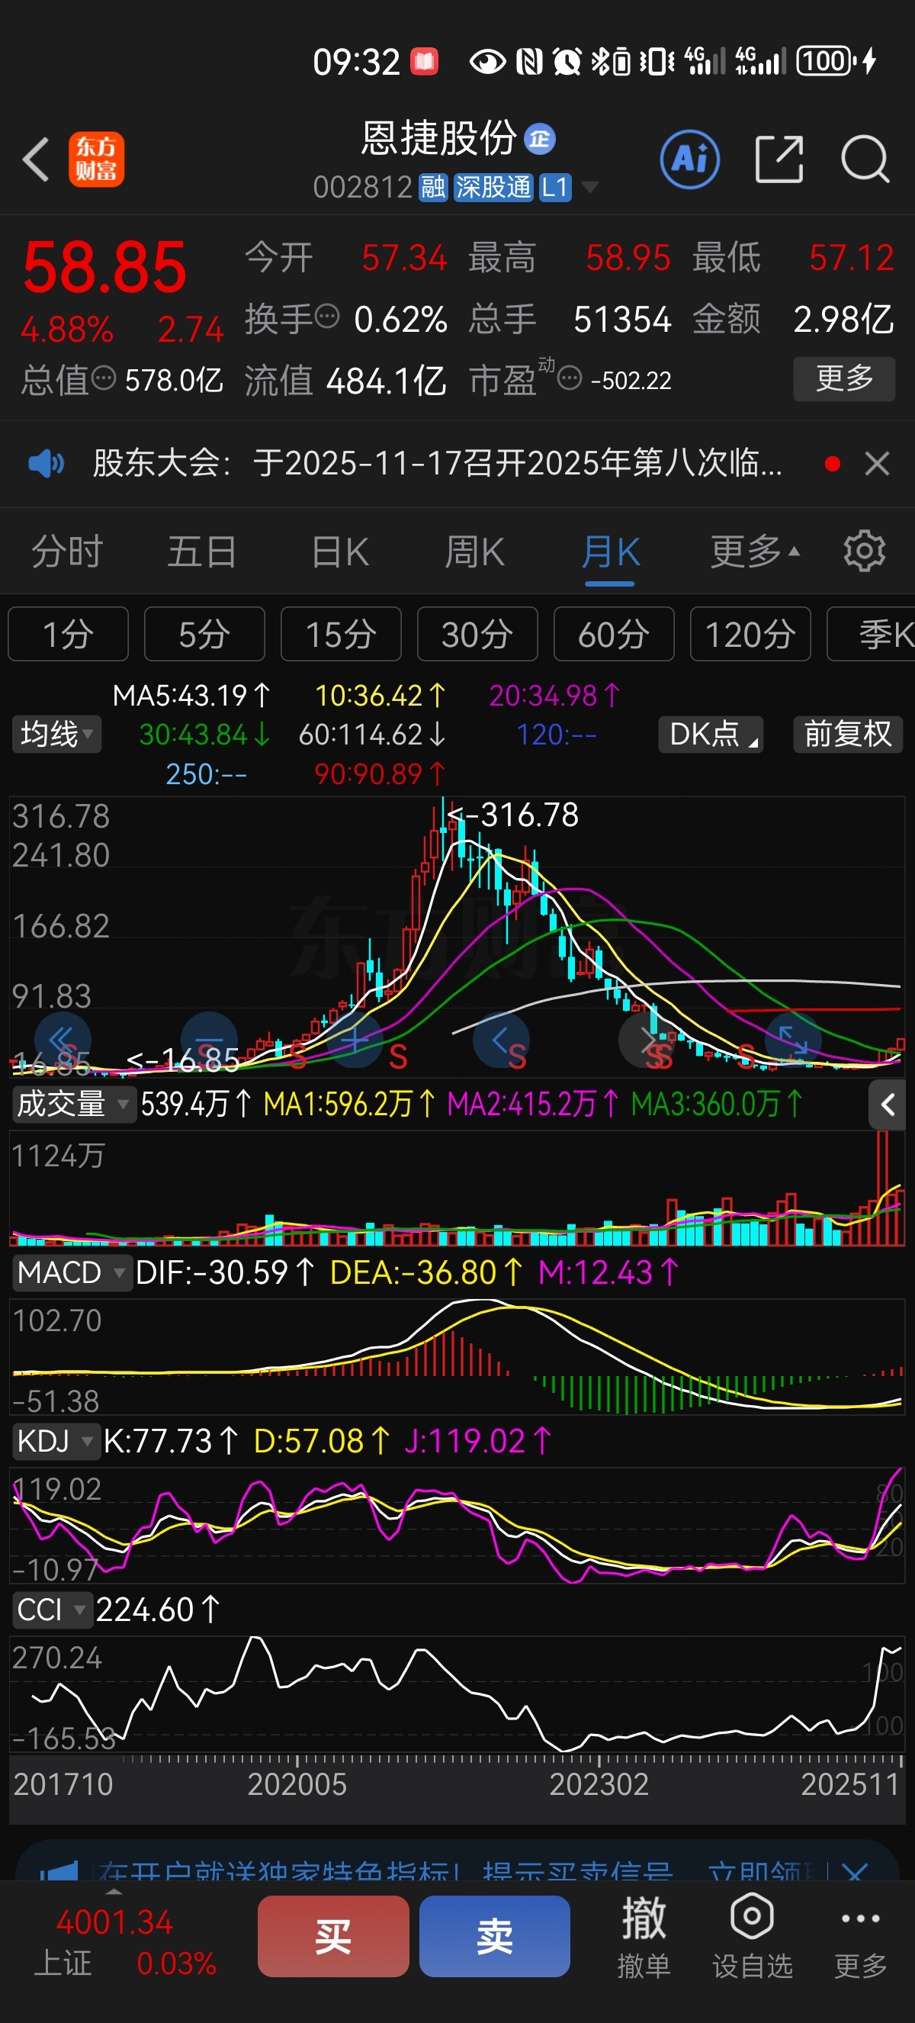This screenshot has height=2023, width=915.
Task: Open the 股东大会 announcement text
Action: [x=437, y=463]
